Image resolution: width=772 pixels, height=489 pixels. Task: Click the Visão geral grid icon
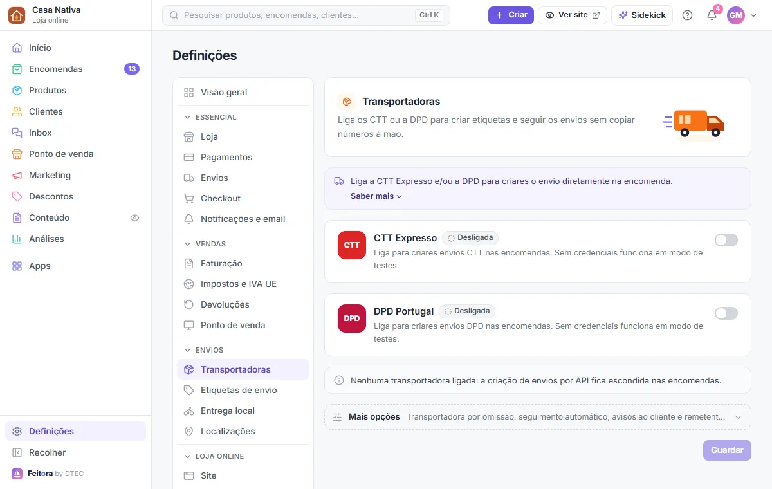pyautogui.click(x=189, y=92)
